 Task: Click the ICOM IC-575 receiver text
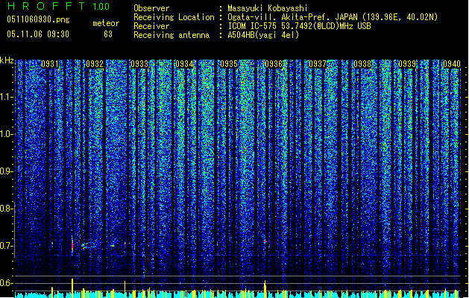[x=299, y=26]
